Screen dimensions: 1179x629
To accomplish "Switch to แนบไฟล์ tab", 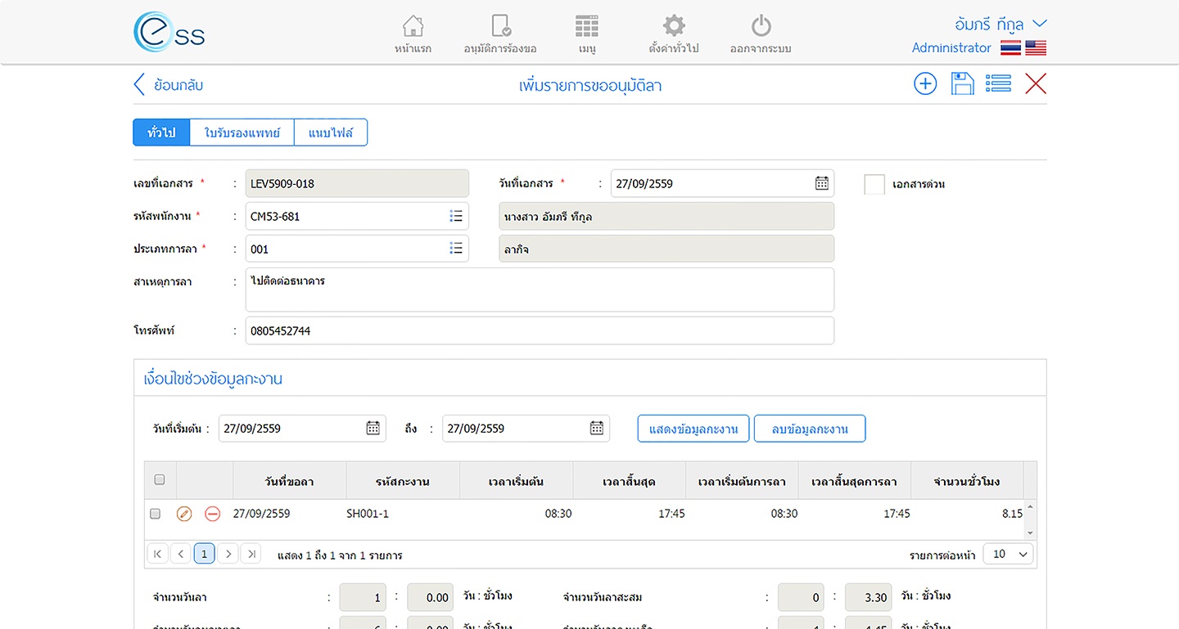I will point(331,133).
